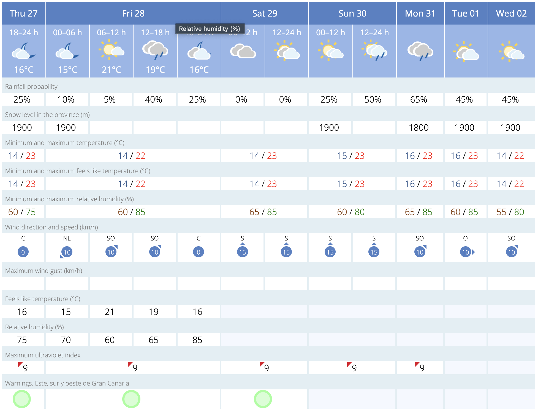Click the Tue 01 west wind arrow icon
The height and width of the screenshot is (412, 538).
(x=473, y=252)
